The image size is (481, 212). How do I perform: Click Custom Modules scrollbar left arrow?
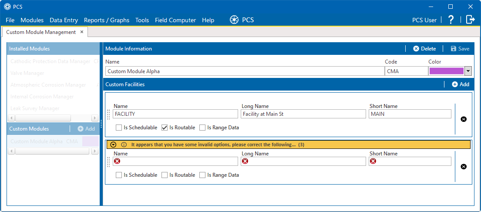pos(12,151)
